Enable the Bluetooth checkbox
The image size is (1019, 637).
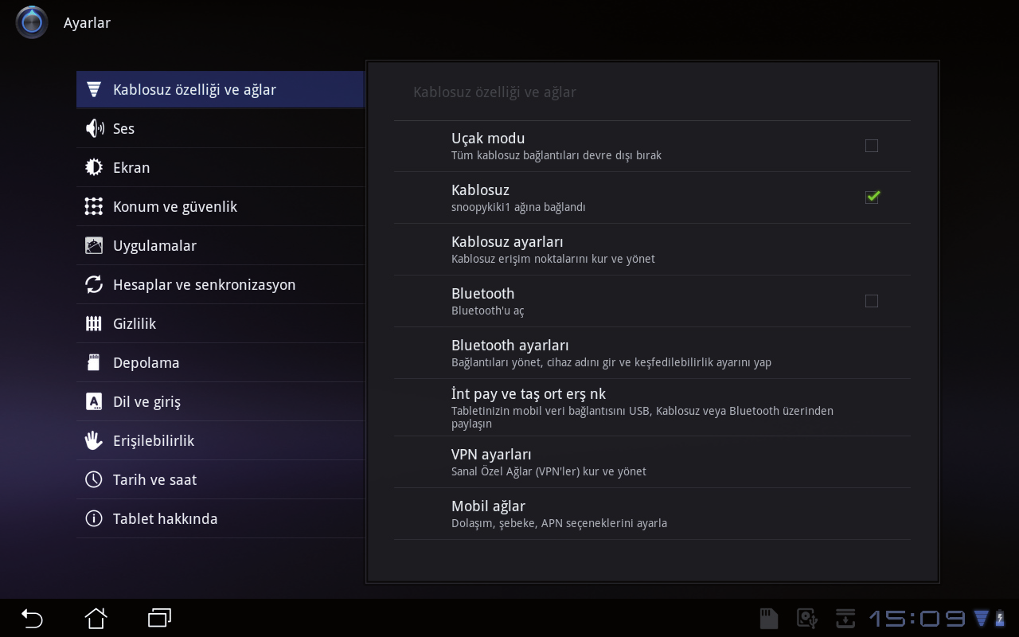[872, 301]
